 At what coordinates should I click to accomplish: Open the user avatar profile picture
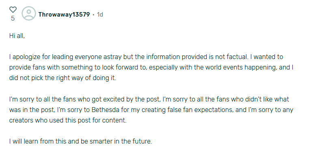[29, 13]
